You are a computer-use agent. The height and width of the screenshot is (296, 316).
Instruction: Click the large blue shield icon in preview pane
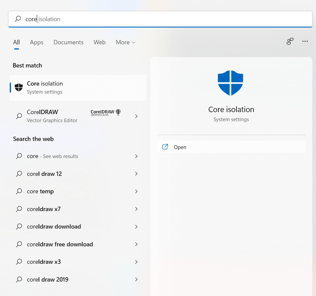[230, 83]
